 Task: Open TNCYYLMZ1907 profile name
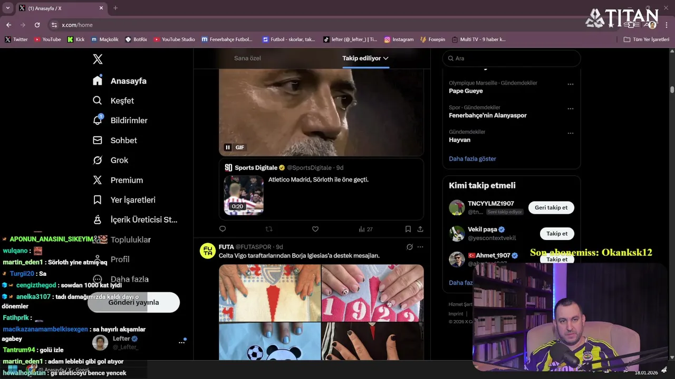(x=491, y=204)
